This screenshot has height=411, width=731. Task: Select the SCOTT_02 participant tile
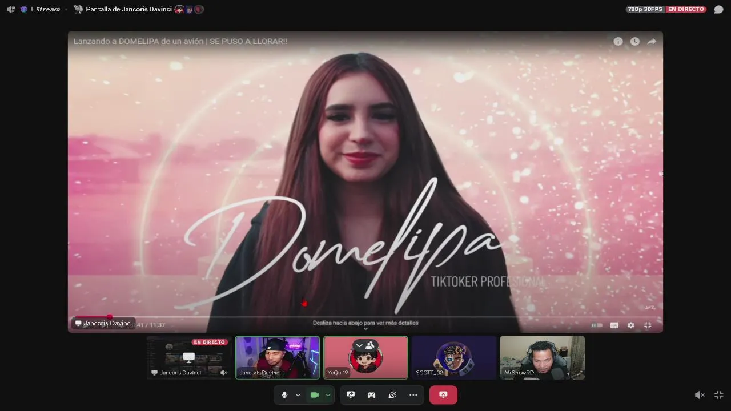pos(454,357)
